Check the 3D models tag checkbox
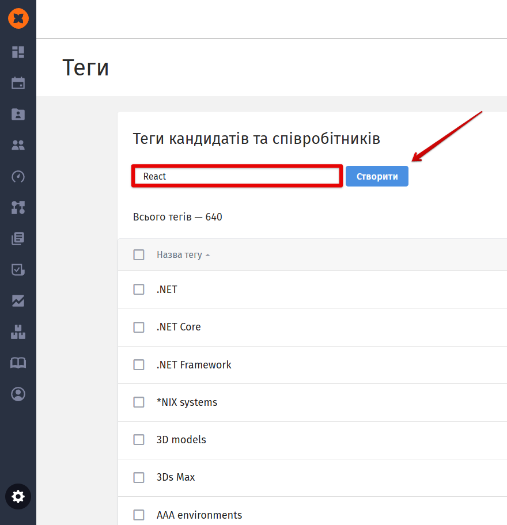The width and height of the screenshot is (507, 525). [139, 440]
